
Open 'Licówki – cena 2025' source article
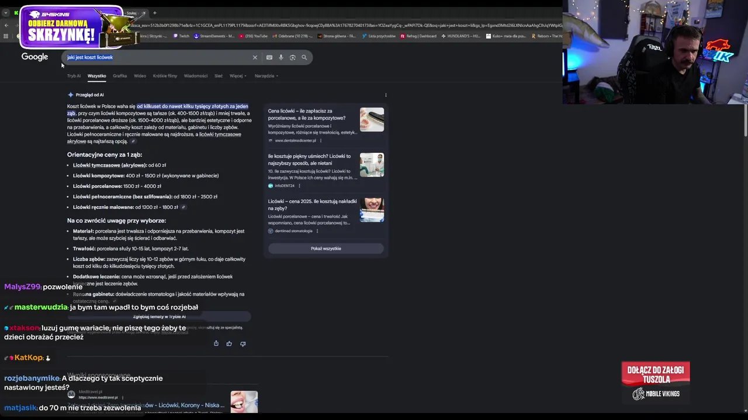(x=312, y=205)
